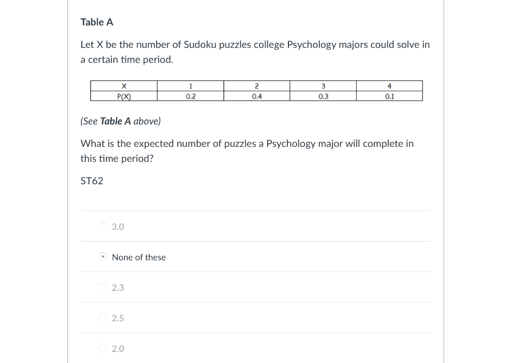Click the table cell containing 0.3
The width and height of the screenshot is (511, 363).
(x=323, y=96)
